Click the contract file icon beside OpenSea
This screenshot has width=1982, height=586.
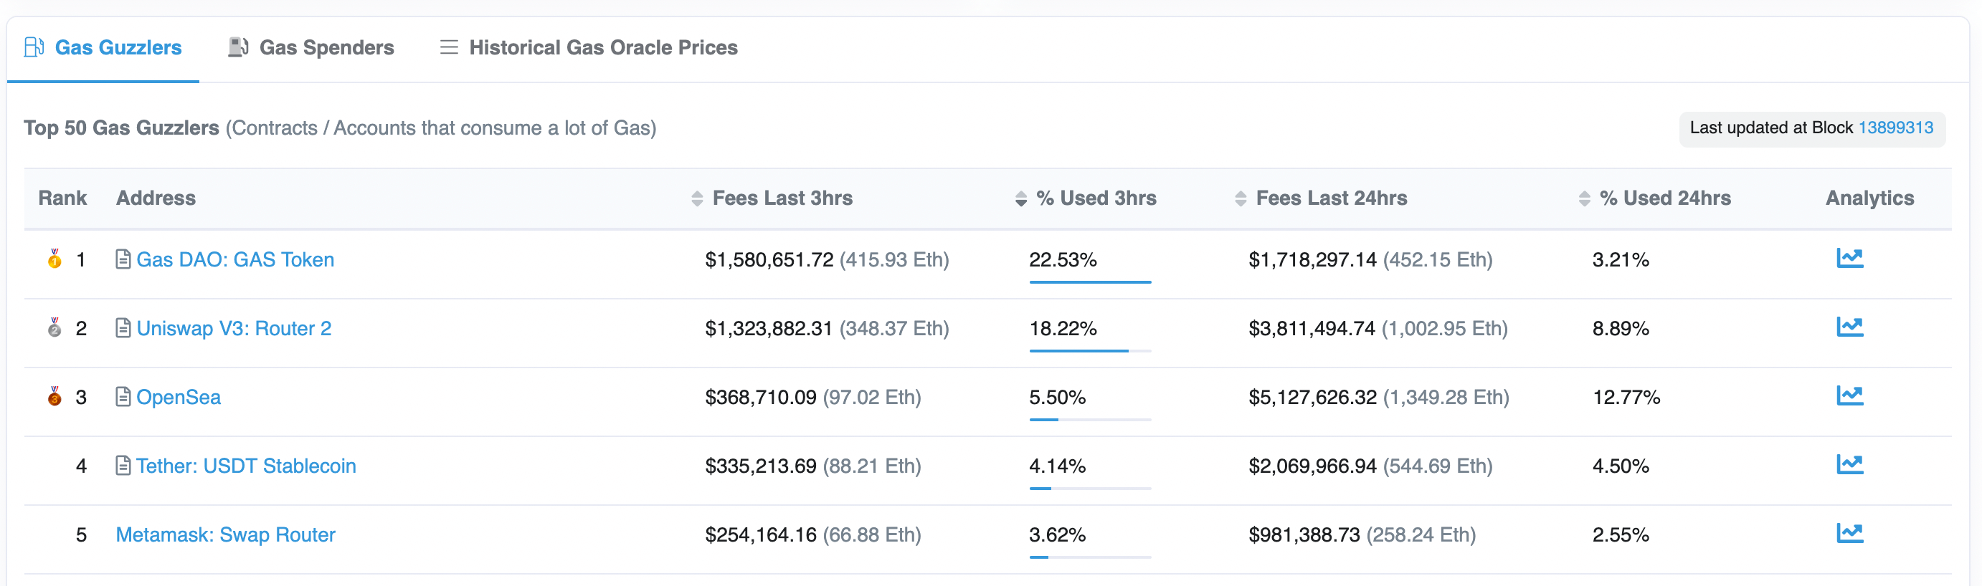pos(123,397)
